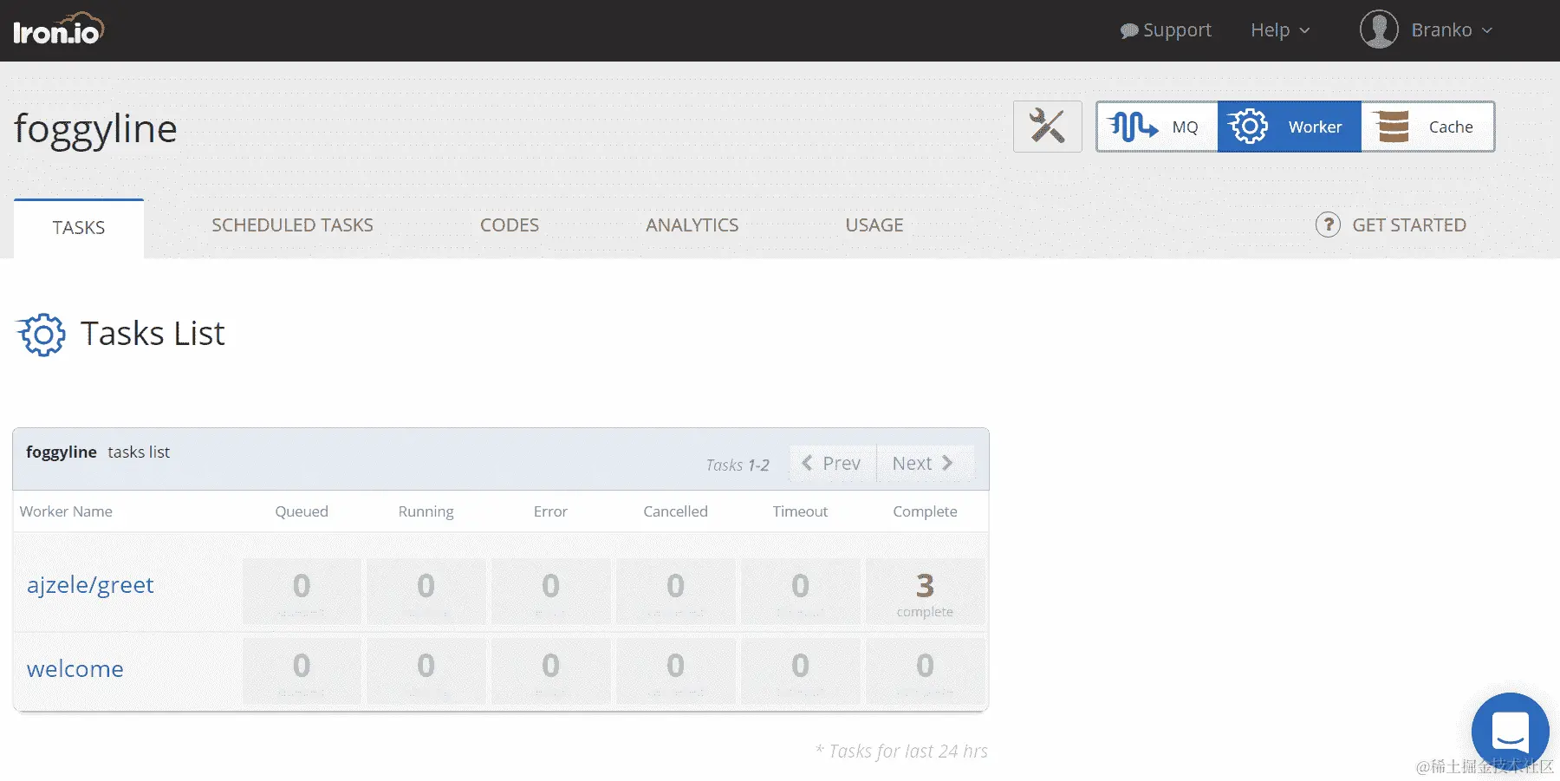Click the Cancelled count for ajzele/greet
The image size is (1560, 781).
pyautogui.click(x=675, y=591)
